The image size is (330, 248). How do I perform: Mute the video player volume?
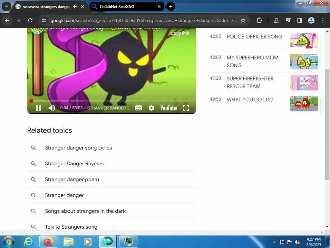pos(52,108)
